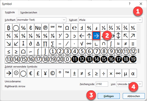Click the Zeichencode field showing 2192

(x=102, y=84)
